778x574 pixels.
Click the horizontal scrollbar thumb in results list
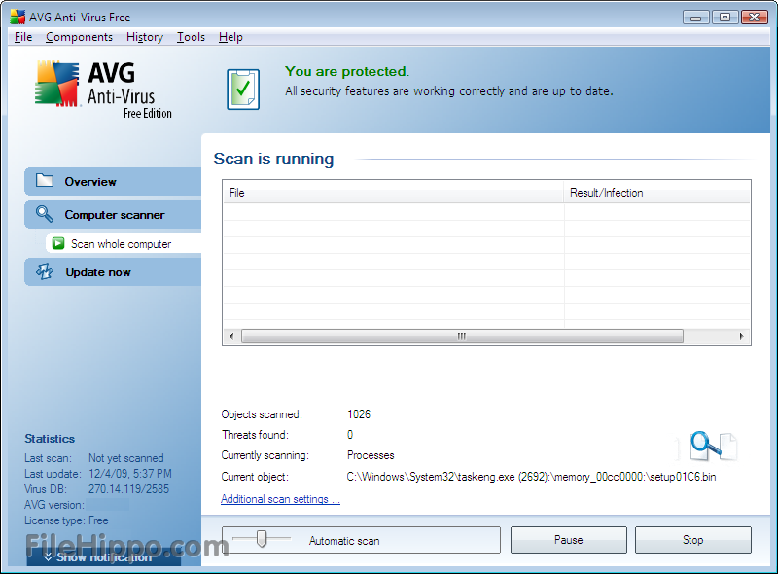click(462, 337)
